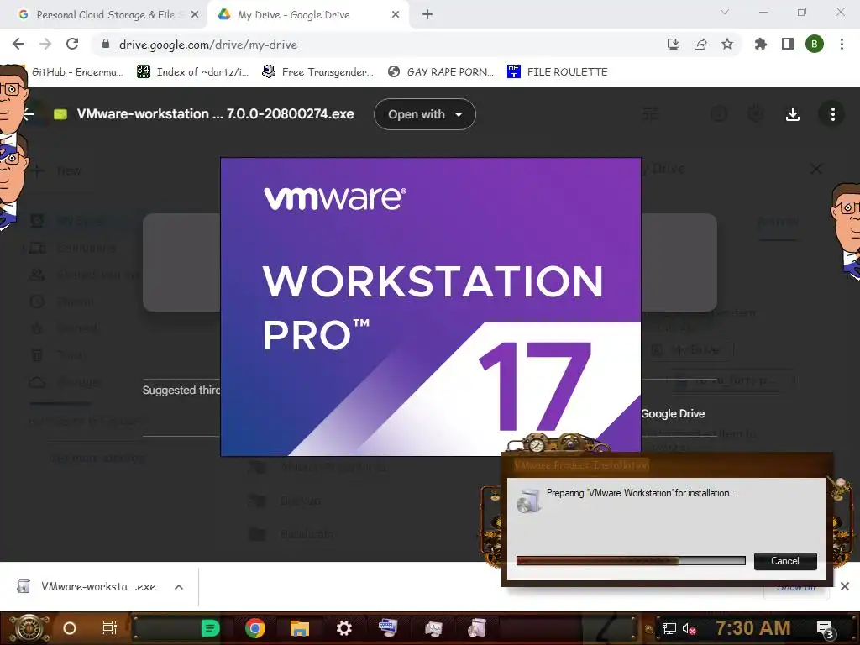Close the Personal Cloud Storage tab
This screenshot has height=645, width=860.
194,15
